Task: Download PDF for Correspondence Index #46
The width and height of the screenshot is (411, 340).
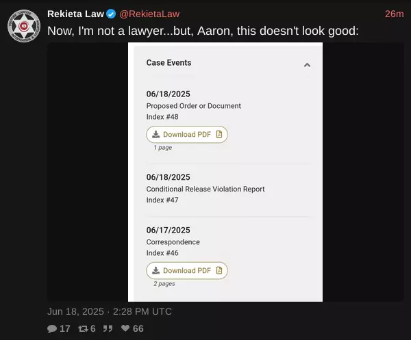Action: coord(187,270)
